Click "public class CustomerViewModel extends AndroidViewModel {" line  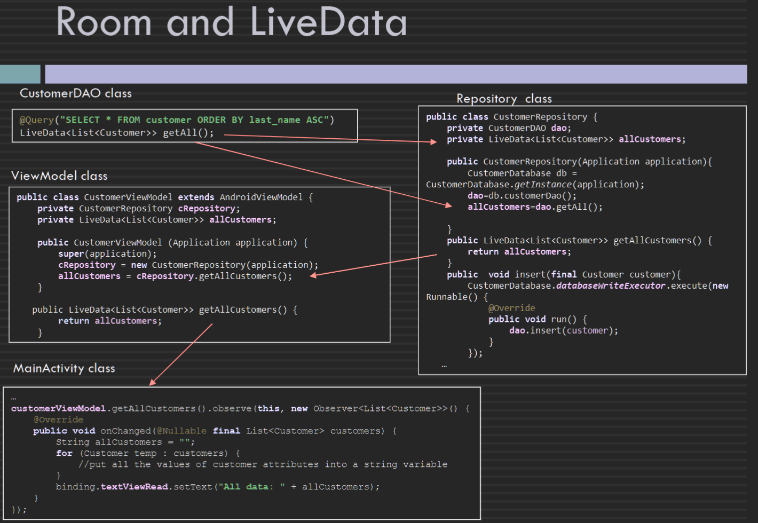[165, 197]
